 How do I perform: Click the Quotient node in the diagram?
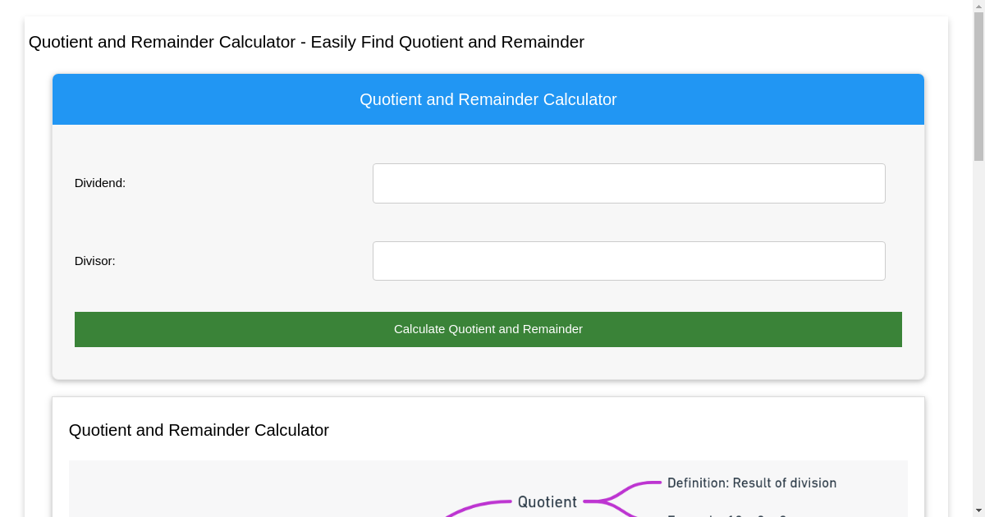tap(547, 501)
